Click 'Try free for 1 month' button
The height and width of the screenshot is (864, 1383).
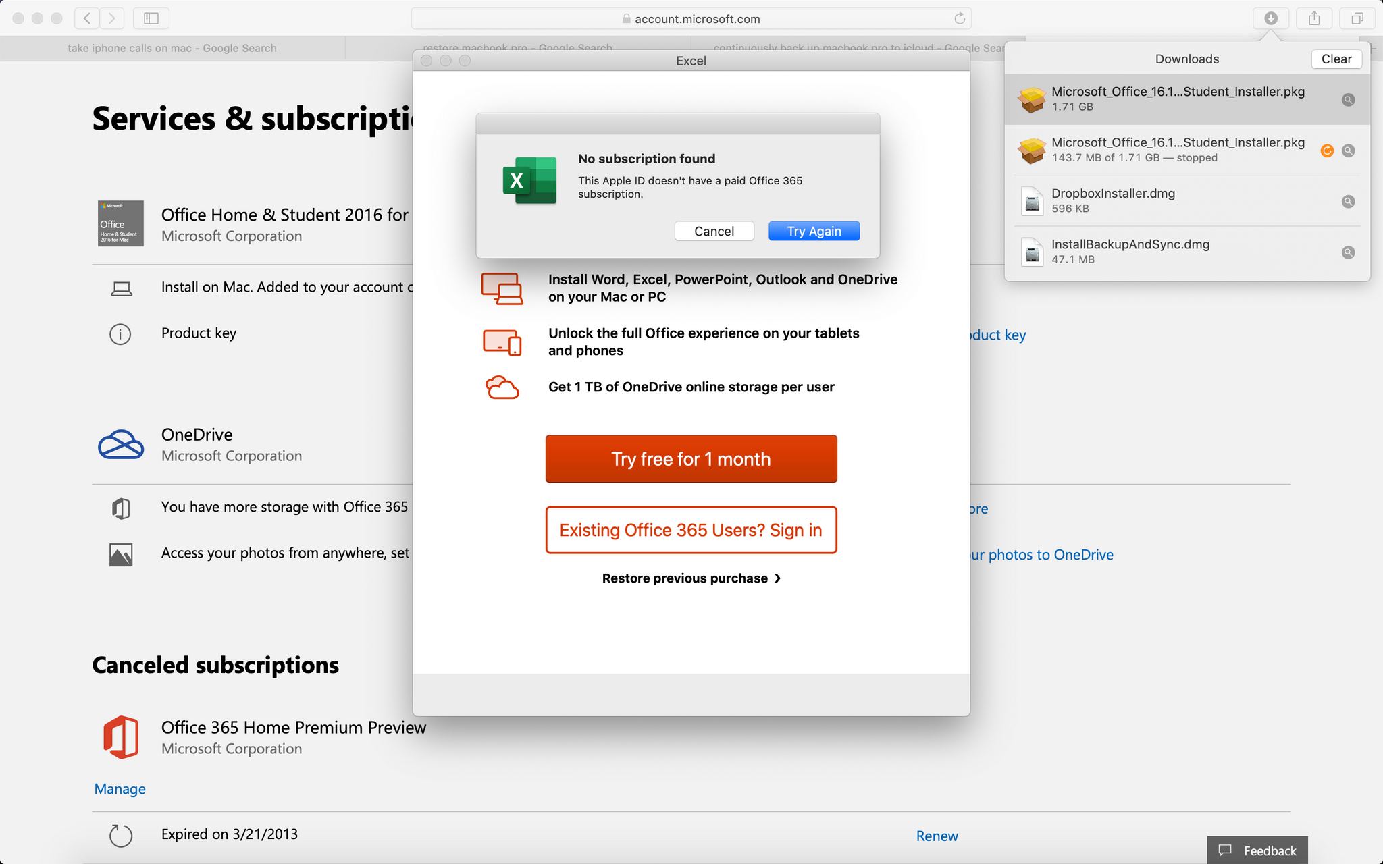pos(691,459)
